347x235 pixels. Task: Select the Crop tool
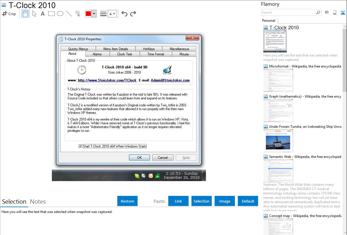(x=9, y=14)
